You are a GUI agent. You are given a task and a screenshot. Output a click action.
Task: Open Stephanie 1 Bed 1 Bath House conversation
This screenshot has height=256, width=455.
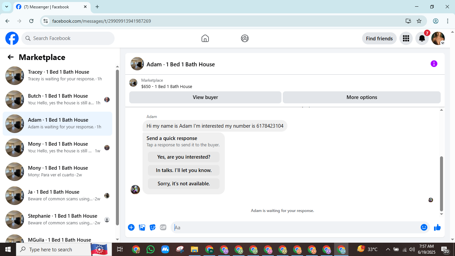[x=57, y=220]
